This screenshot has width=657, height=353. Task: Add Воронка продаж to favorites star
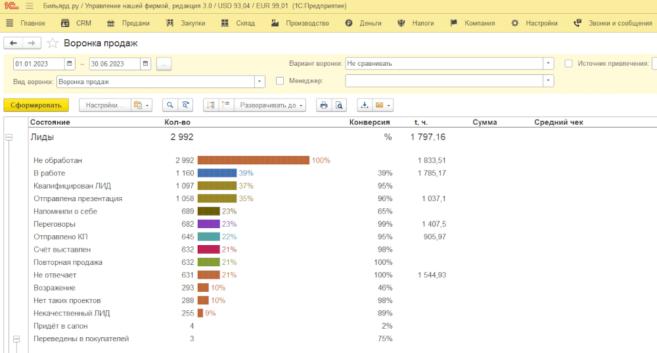click(x=53, y=43)
